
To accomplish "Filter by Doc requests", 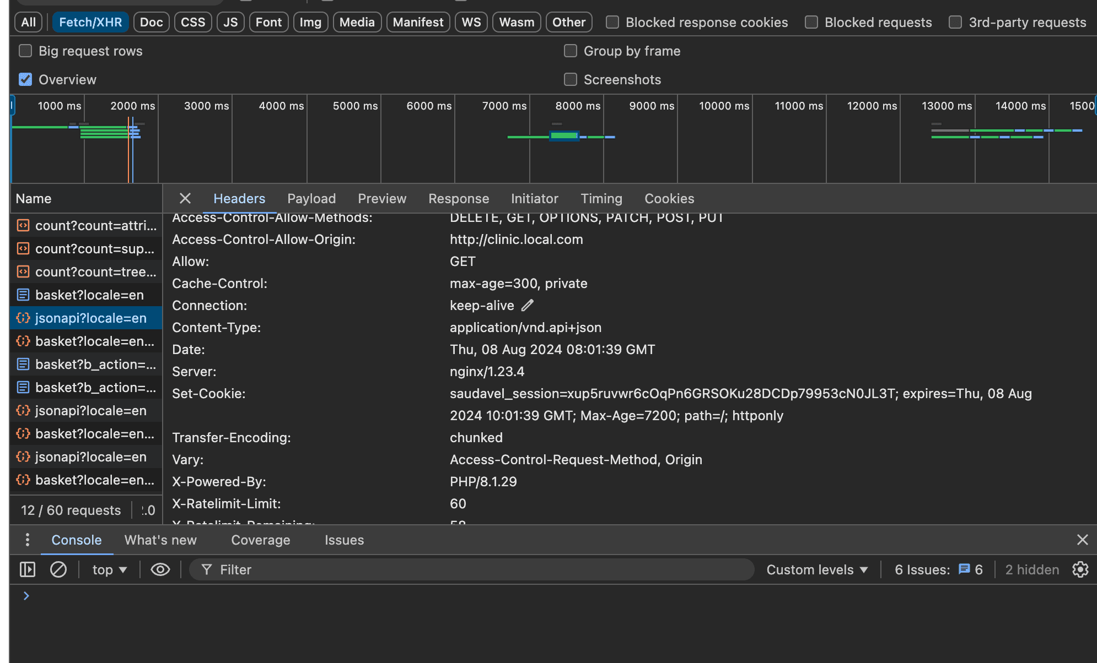I will point(151,22).
